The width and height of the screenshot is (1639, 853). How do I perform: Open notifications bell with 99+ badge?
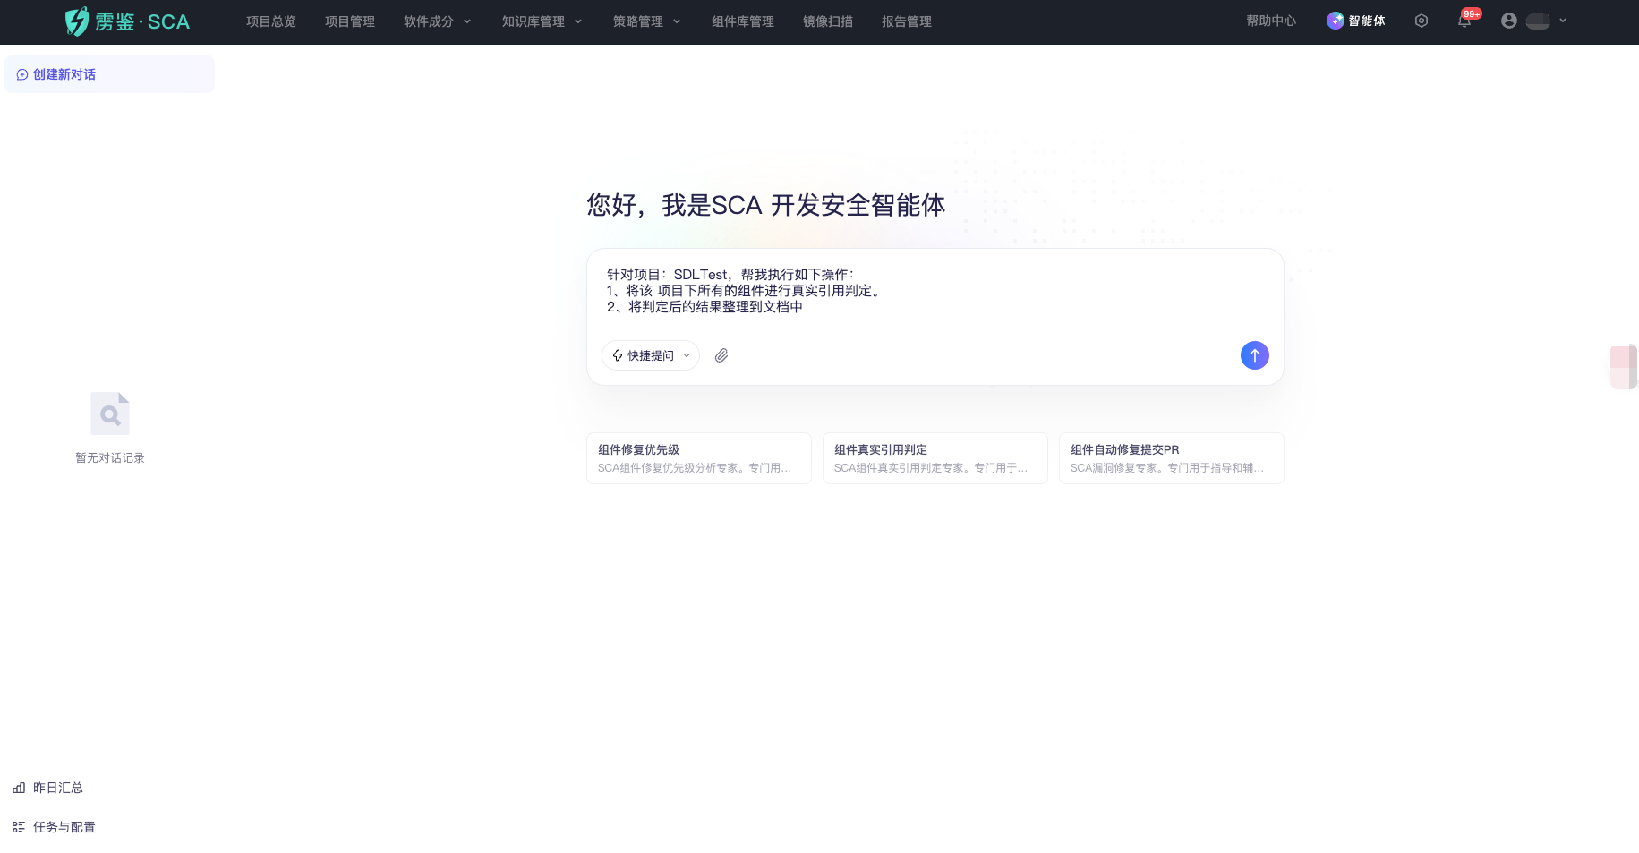click(x=1464, y=21)
